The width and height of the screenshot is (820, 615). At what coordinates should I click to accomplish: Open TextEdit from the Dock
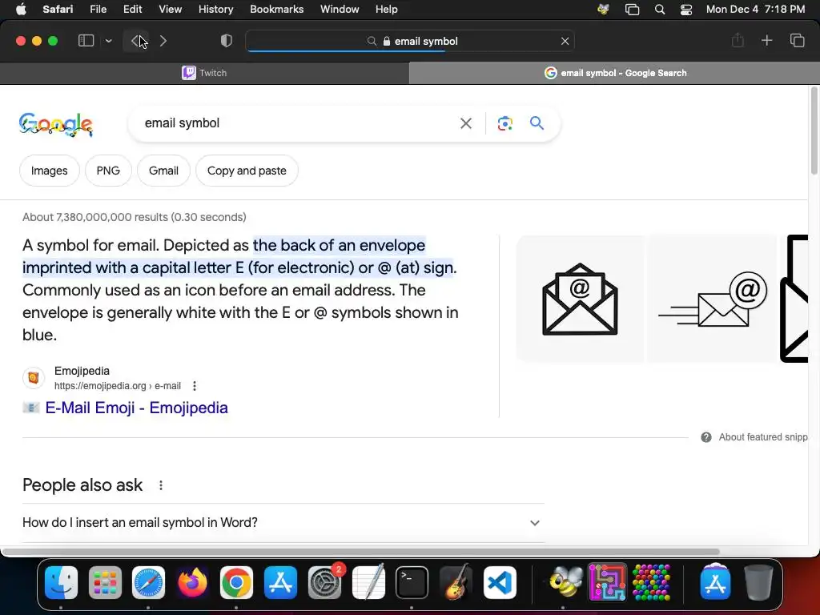pos(368,582)
